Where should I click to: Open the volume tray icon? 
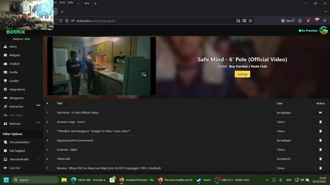click(x=302, y=180)
